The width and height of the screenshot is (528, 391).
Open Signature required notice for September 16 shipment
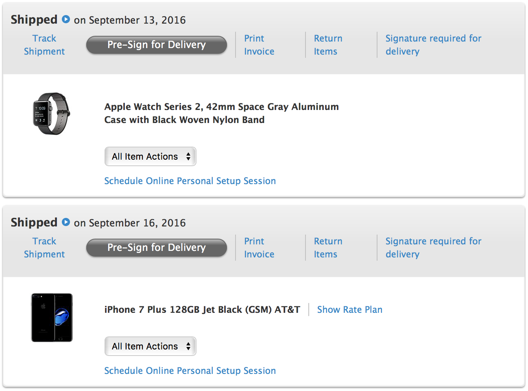[x=433, y=248]
